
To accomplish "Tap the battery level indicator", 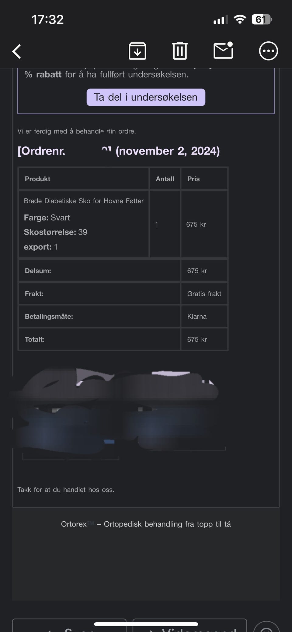I will [261, 20].
